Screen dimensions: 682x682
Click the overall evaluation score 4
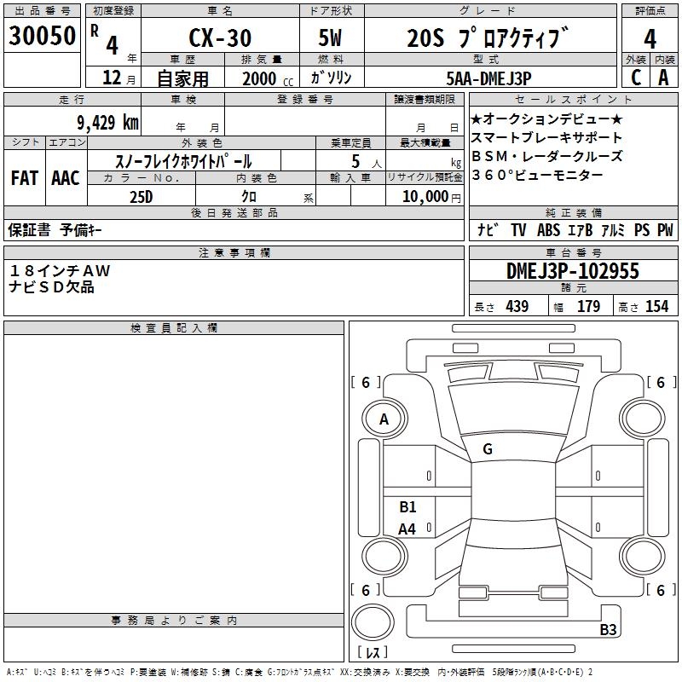click(650, 39)
